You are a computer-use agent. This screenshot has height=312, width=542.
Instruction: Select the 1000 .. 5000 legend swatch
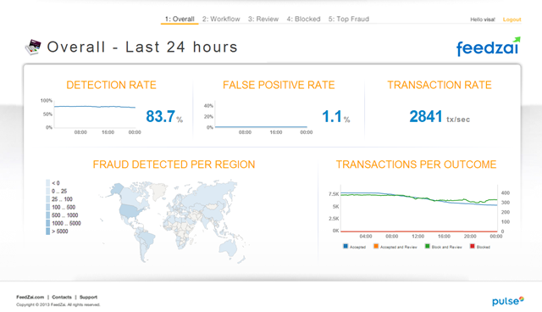click(47, 224)
